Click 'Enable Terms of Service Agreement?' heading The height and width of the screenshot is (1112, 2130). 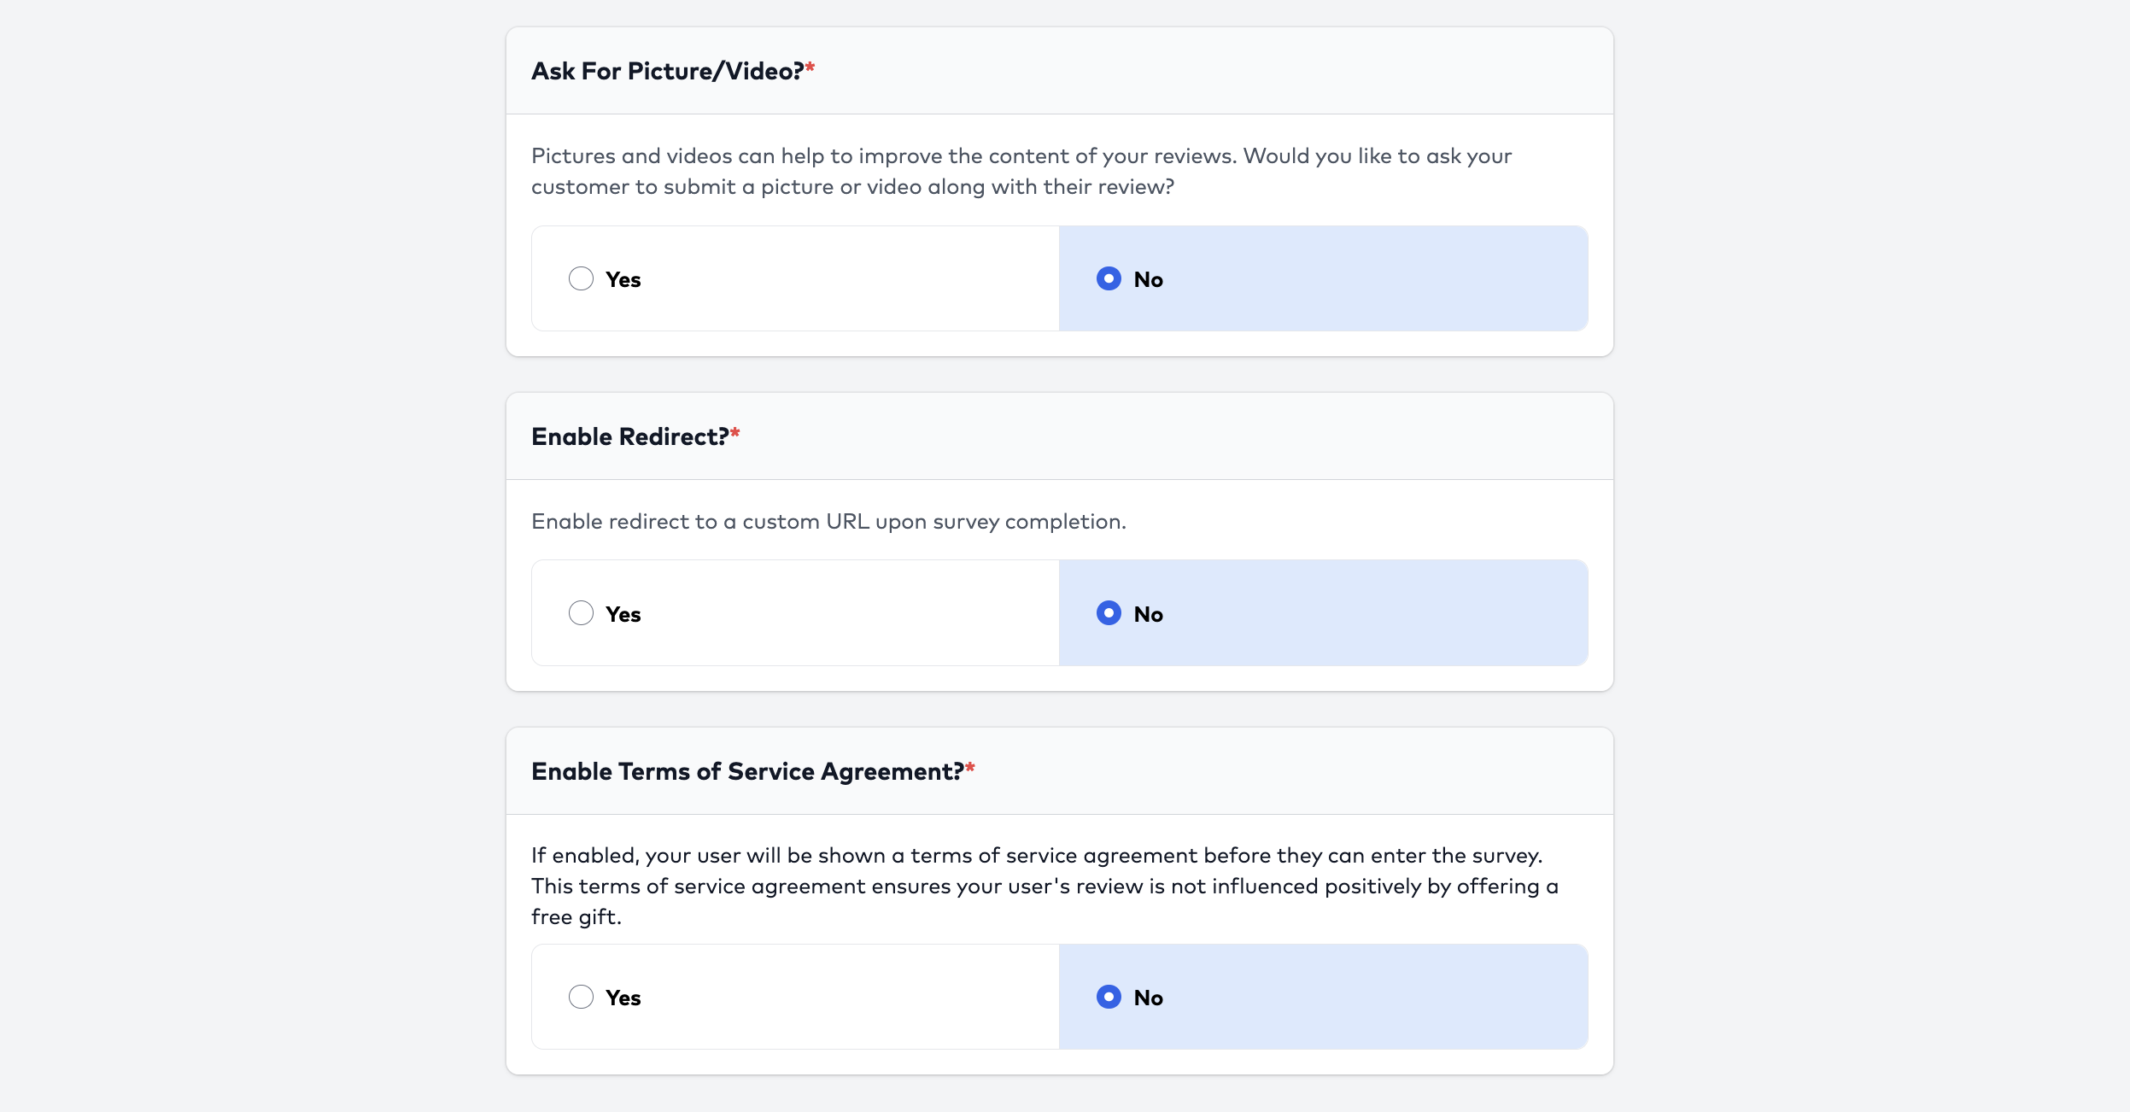pos(747,771)
